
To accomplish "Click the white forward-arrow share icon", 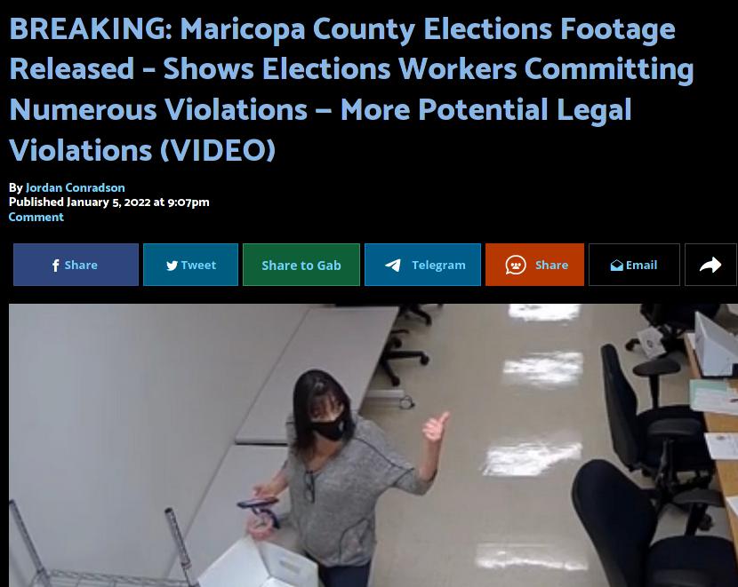I will point(710,265).
